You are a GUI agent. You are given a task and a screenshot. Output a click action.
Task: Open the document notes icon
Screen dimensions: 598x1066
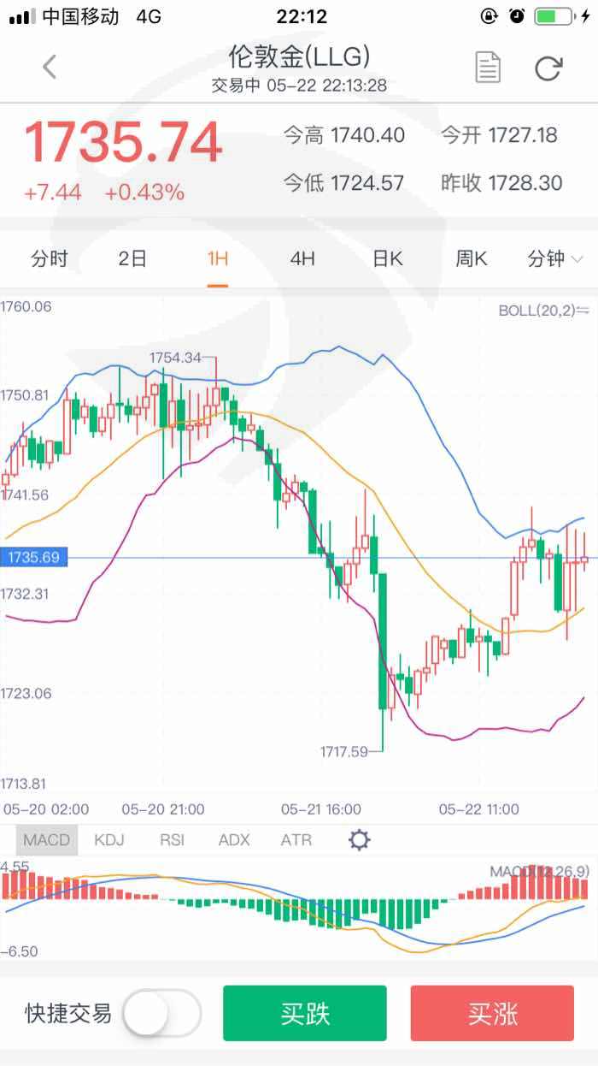click(x=488, y=68)
